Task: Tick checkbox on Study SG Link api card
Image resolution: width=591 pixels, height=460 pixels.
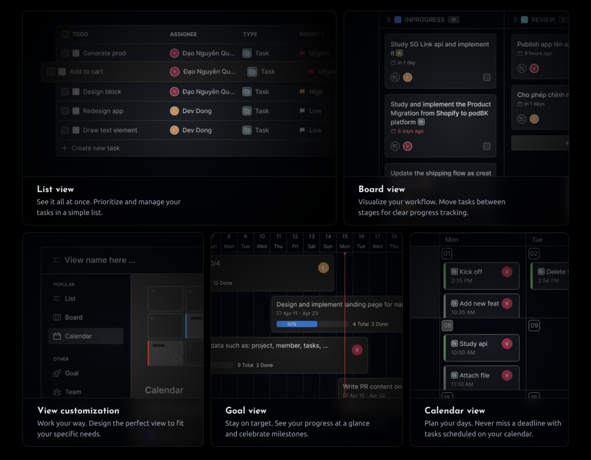Action: coord(486,77)
